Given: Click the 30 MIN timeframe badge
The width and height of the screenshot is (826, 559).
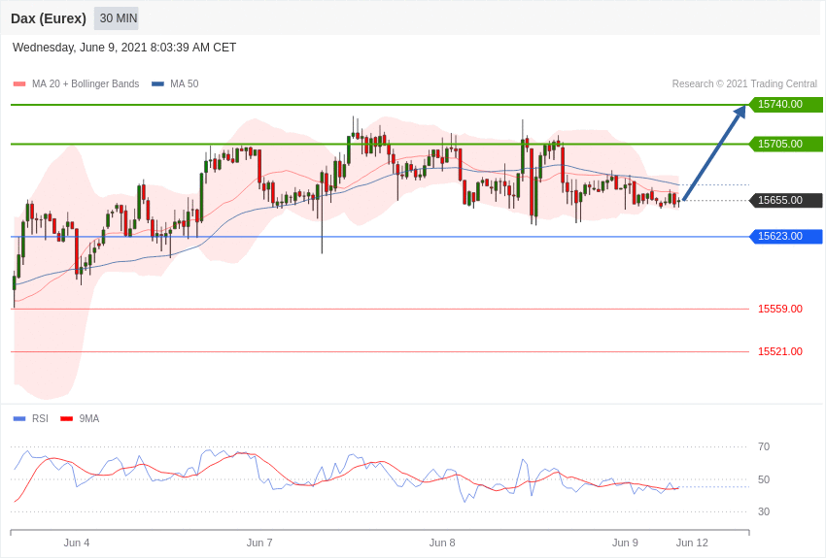Looking at the screenshot, I should [x=117, y=18].
